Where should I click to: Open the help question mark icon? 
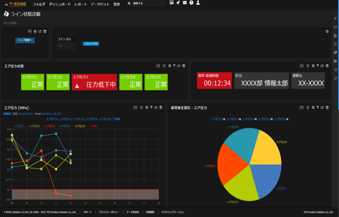click(x=191, y=3)
